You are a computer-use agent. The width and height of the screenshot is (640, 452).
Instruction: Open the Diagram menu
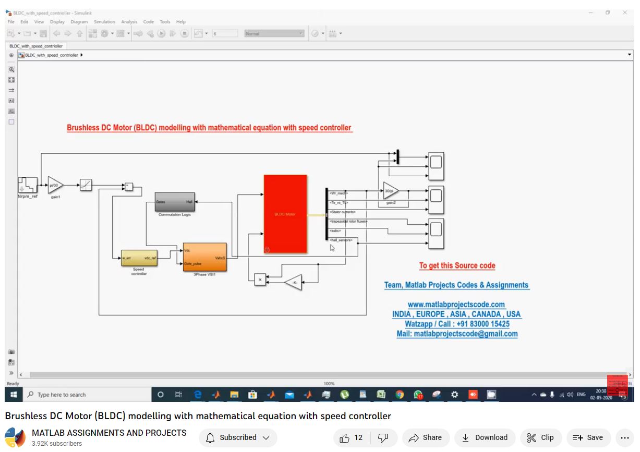pos(79,22)
